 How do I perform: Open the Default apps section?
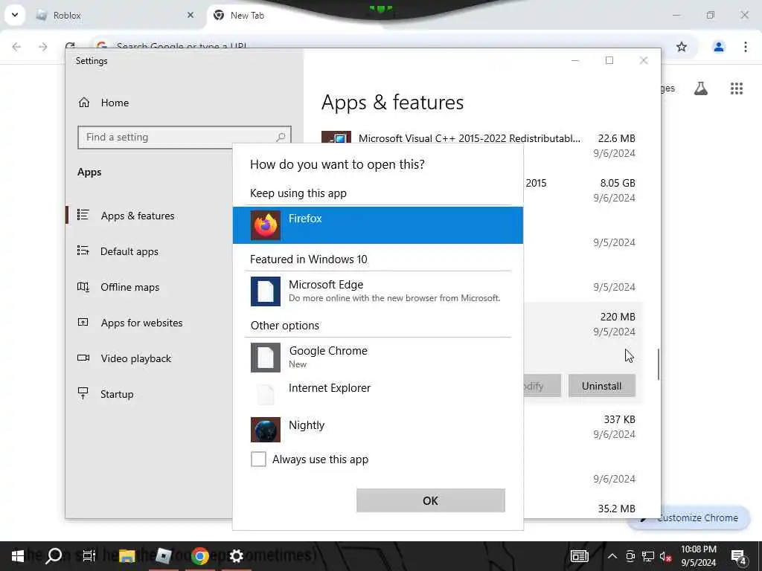point(129,251)
